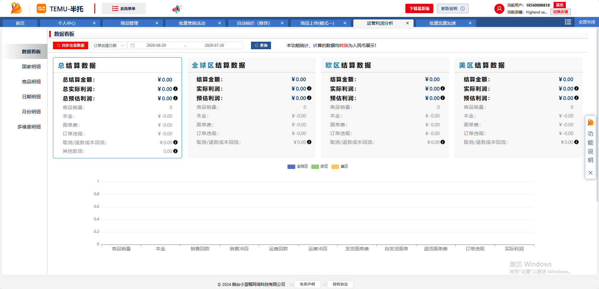This screenshot has height=289, width=599.
Task: Click the orange bird logo icon
Action: point(16,8)
